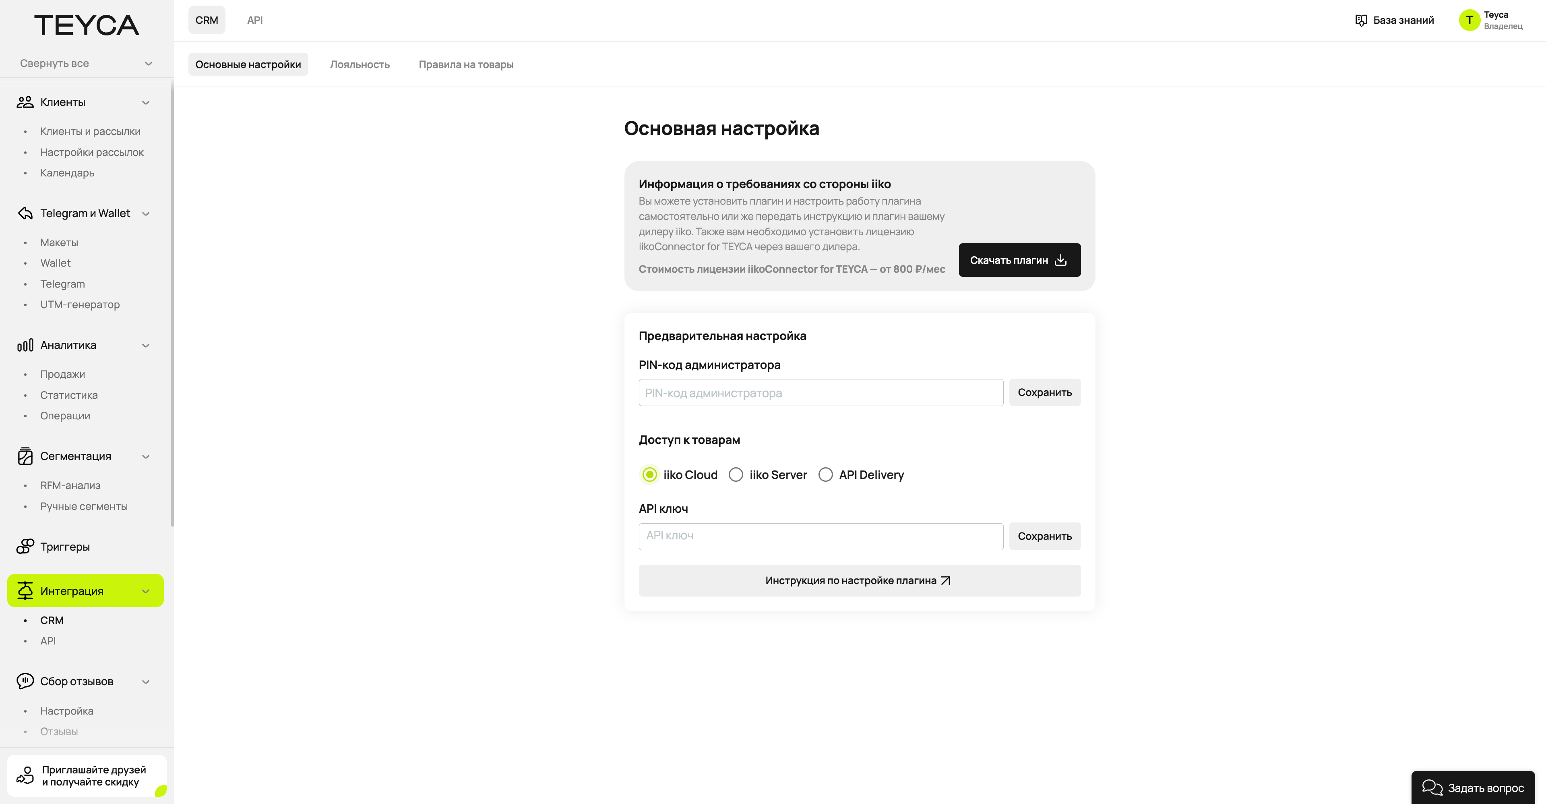Screen dimensions: 1546x804
Task: Click the Telegram and Wallet share icon
Action: [25, 213]
